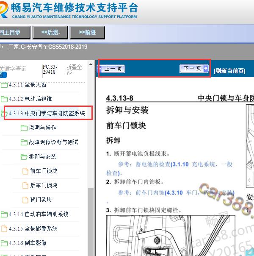Select the 背门锁块 document
254x256 pixels.
(41, 200)
